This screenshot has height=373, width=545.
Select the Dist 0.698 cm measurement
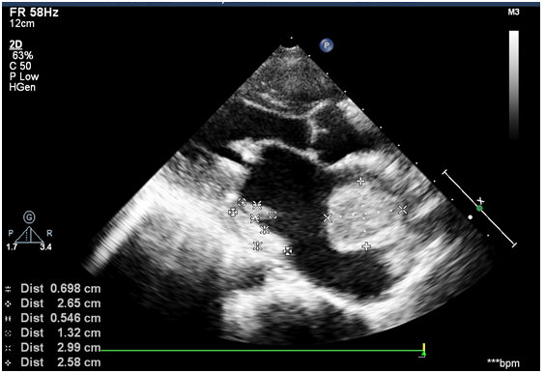point(53,289)
